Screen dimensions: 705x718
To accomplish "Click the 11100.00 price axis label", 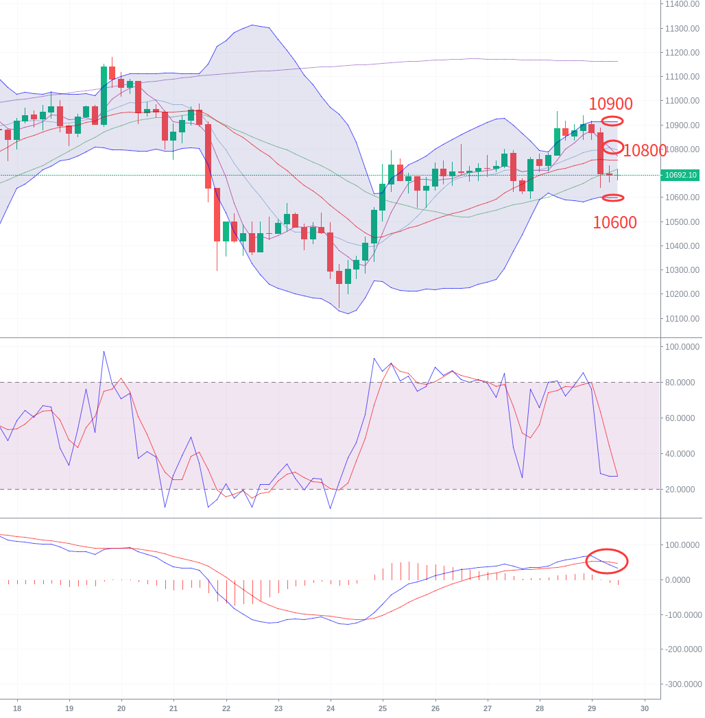I will [682, 77].
